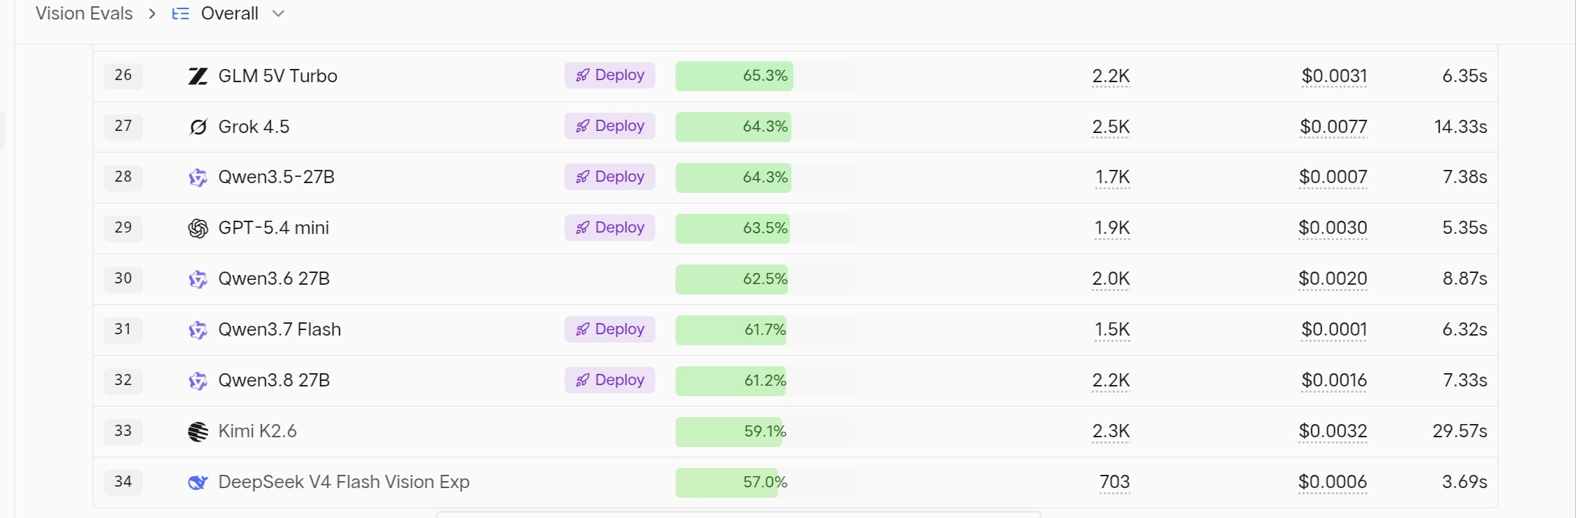
Task: Click the GLM 5V Turbo Z logo icon
Action: (x=198, y=76)
